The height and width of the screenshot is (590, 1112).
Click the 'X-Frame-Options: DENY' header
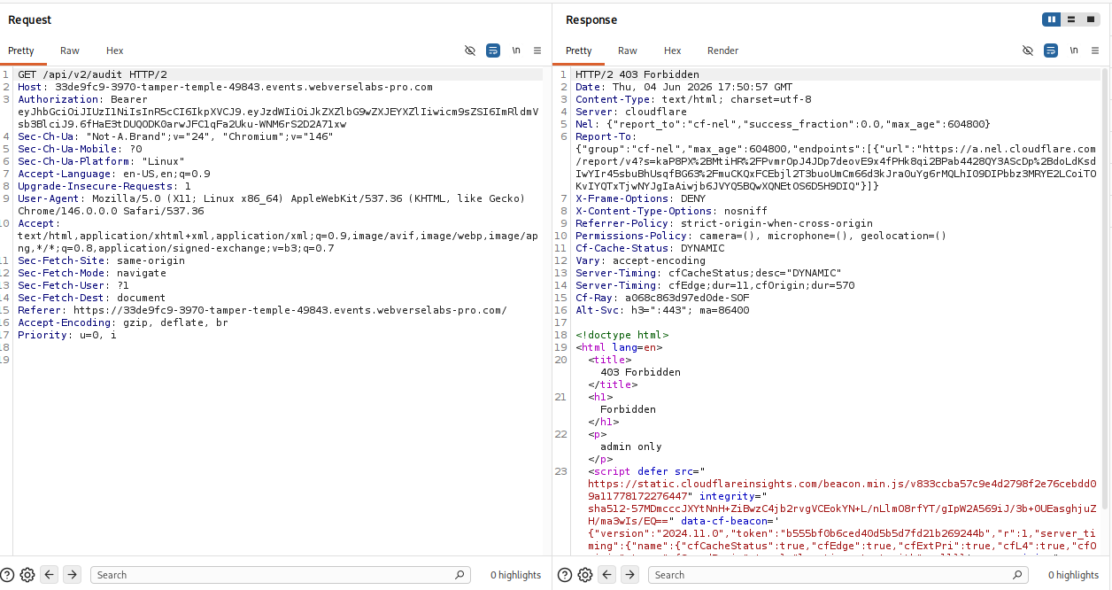click(x=640, y=198)
